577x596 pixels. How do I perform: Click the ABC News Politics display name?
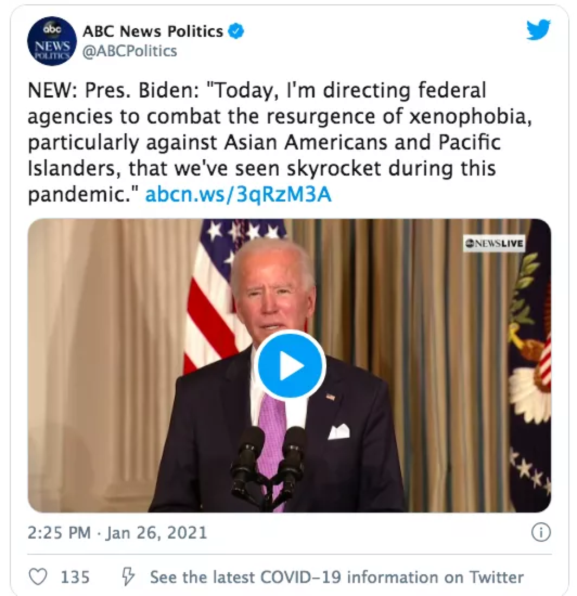point(152,31)
